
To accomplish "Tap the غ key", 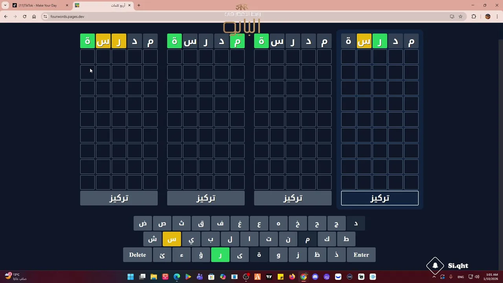I will (x=240, y=223).
